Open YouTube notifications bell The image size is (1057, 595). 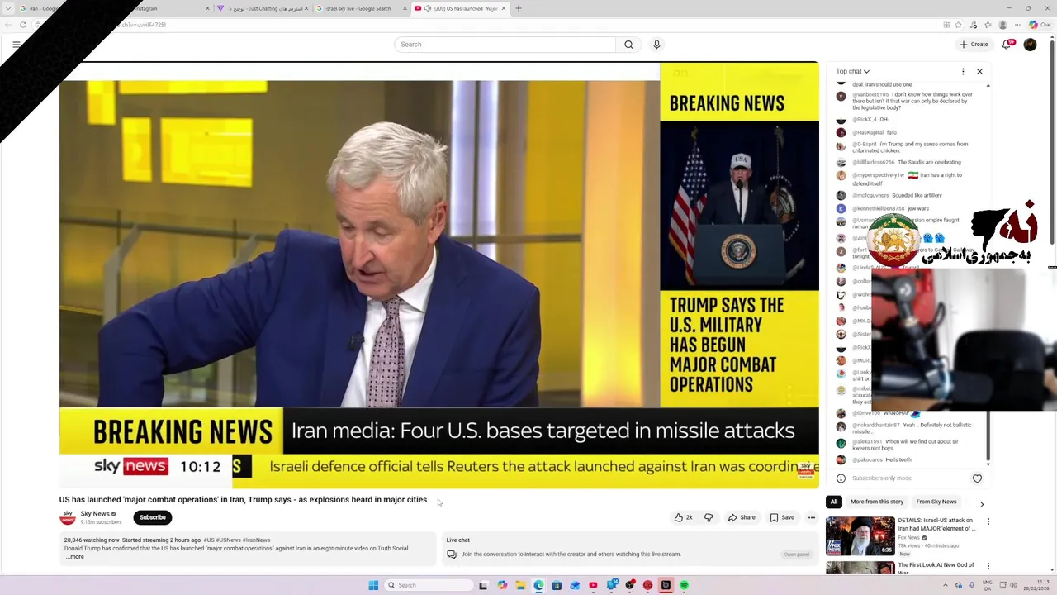click(1007, 45)
